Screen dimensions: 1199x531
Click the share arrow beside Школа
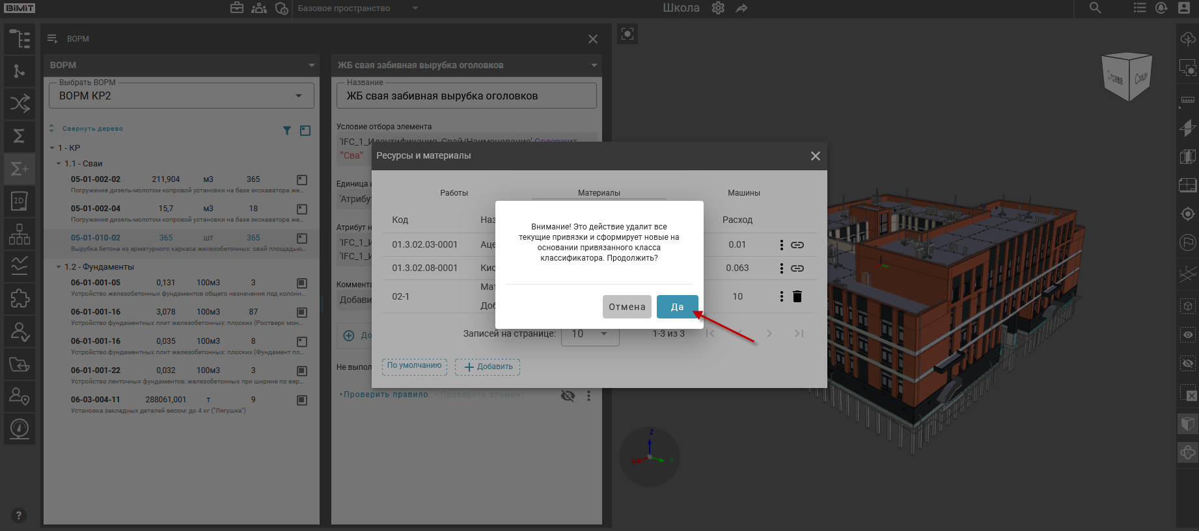pos(742,8)
